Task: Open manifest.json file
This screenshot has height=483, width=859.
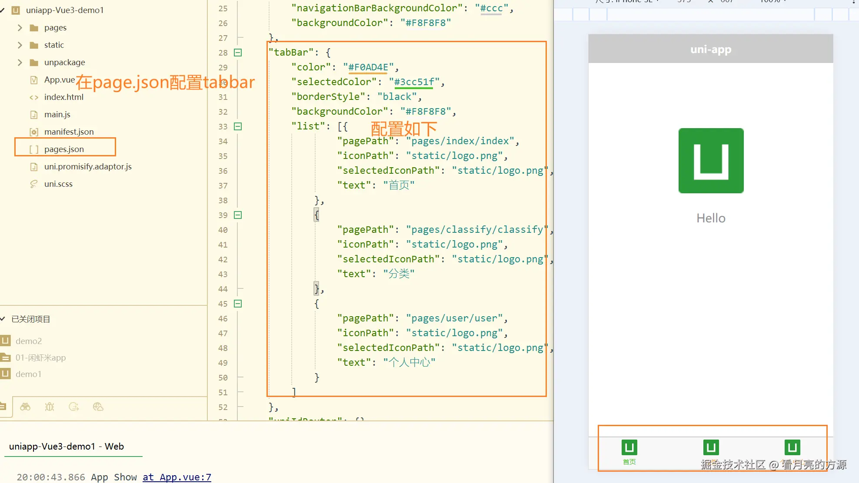Action: click(69, 132)
